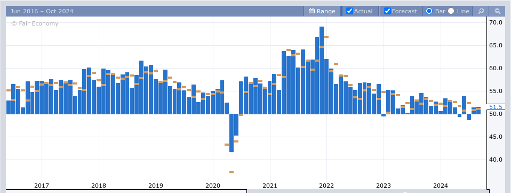This screenshot has height=193, width=511.
Task: Select the Bar chart radio option
Action: point(429,11)
